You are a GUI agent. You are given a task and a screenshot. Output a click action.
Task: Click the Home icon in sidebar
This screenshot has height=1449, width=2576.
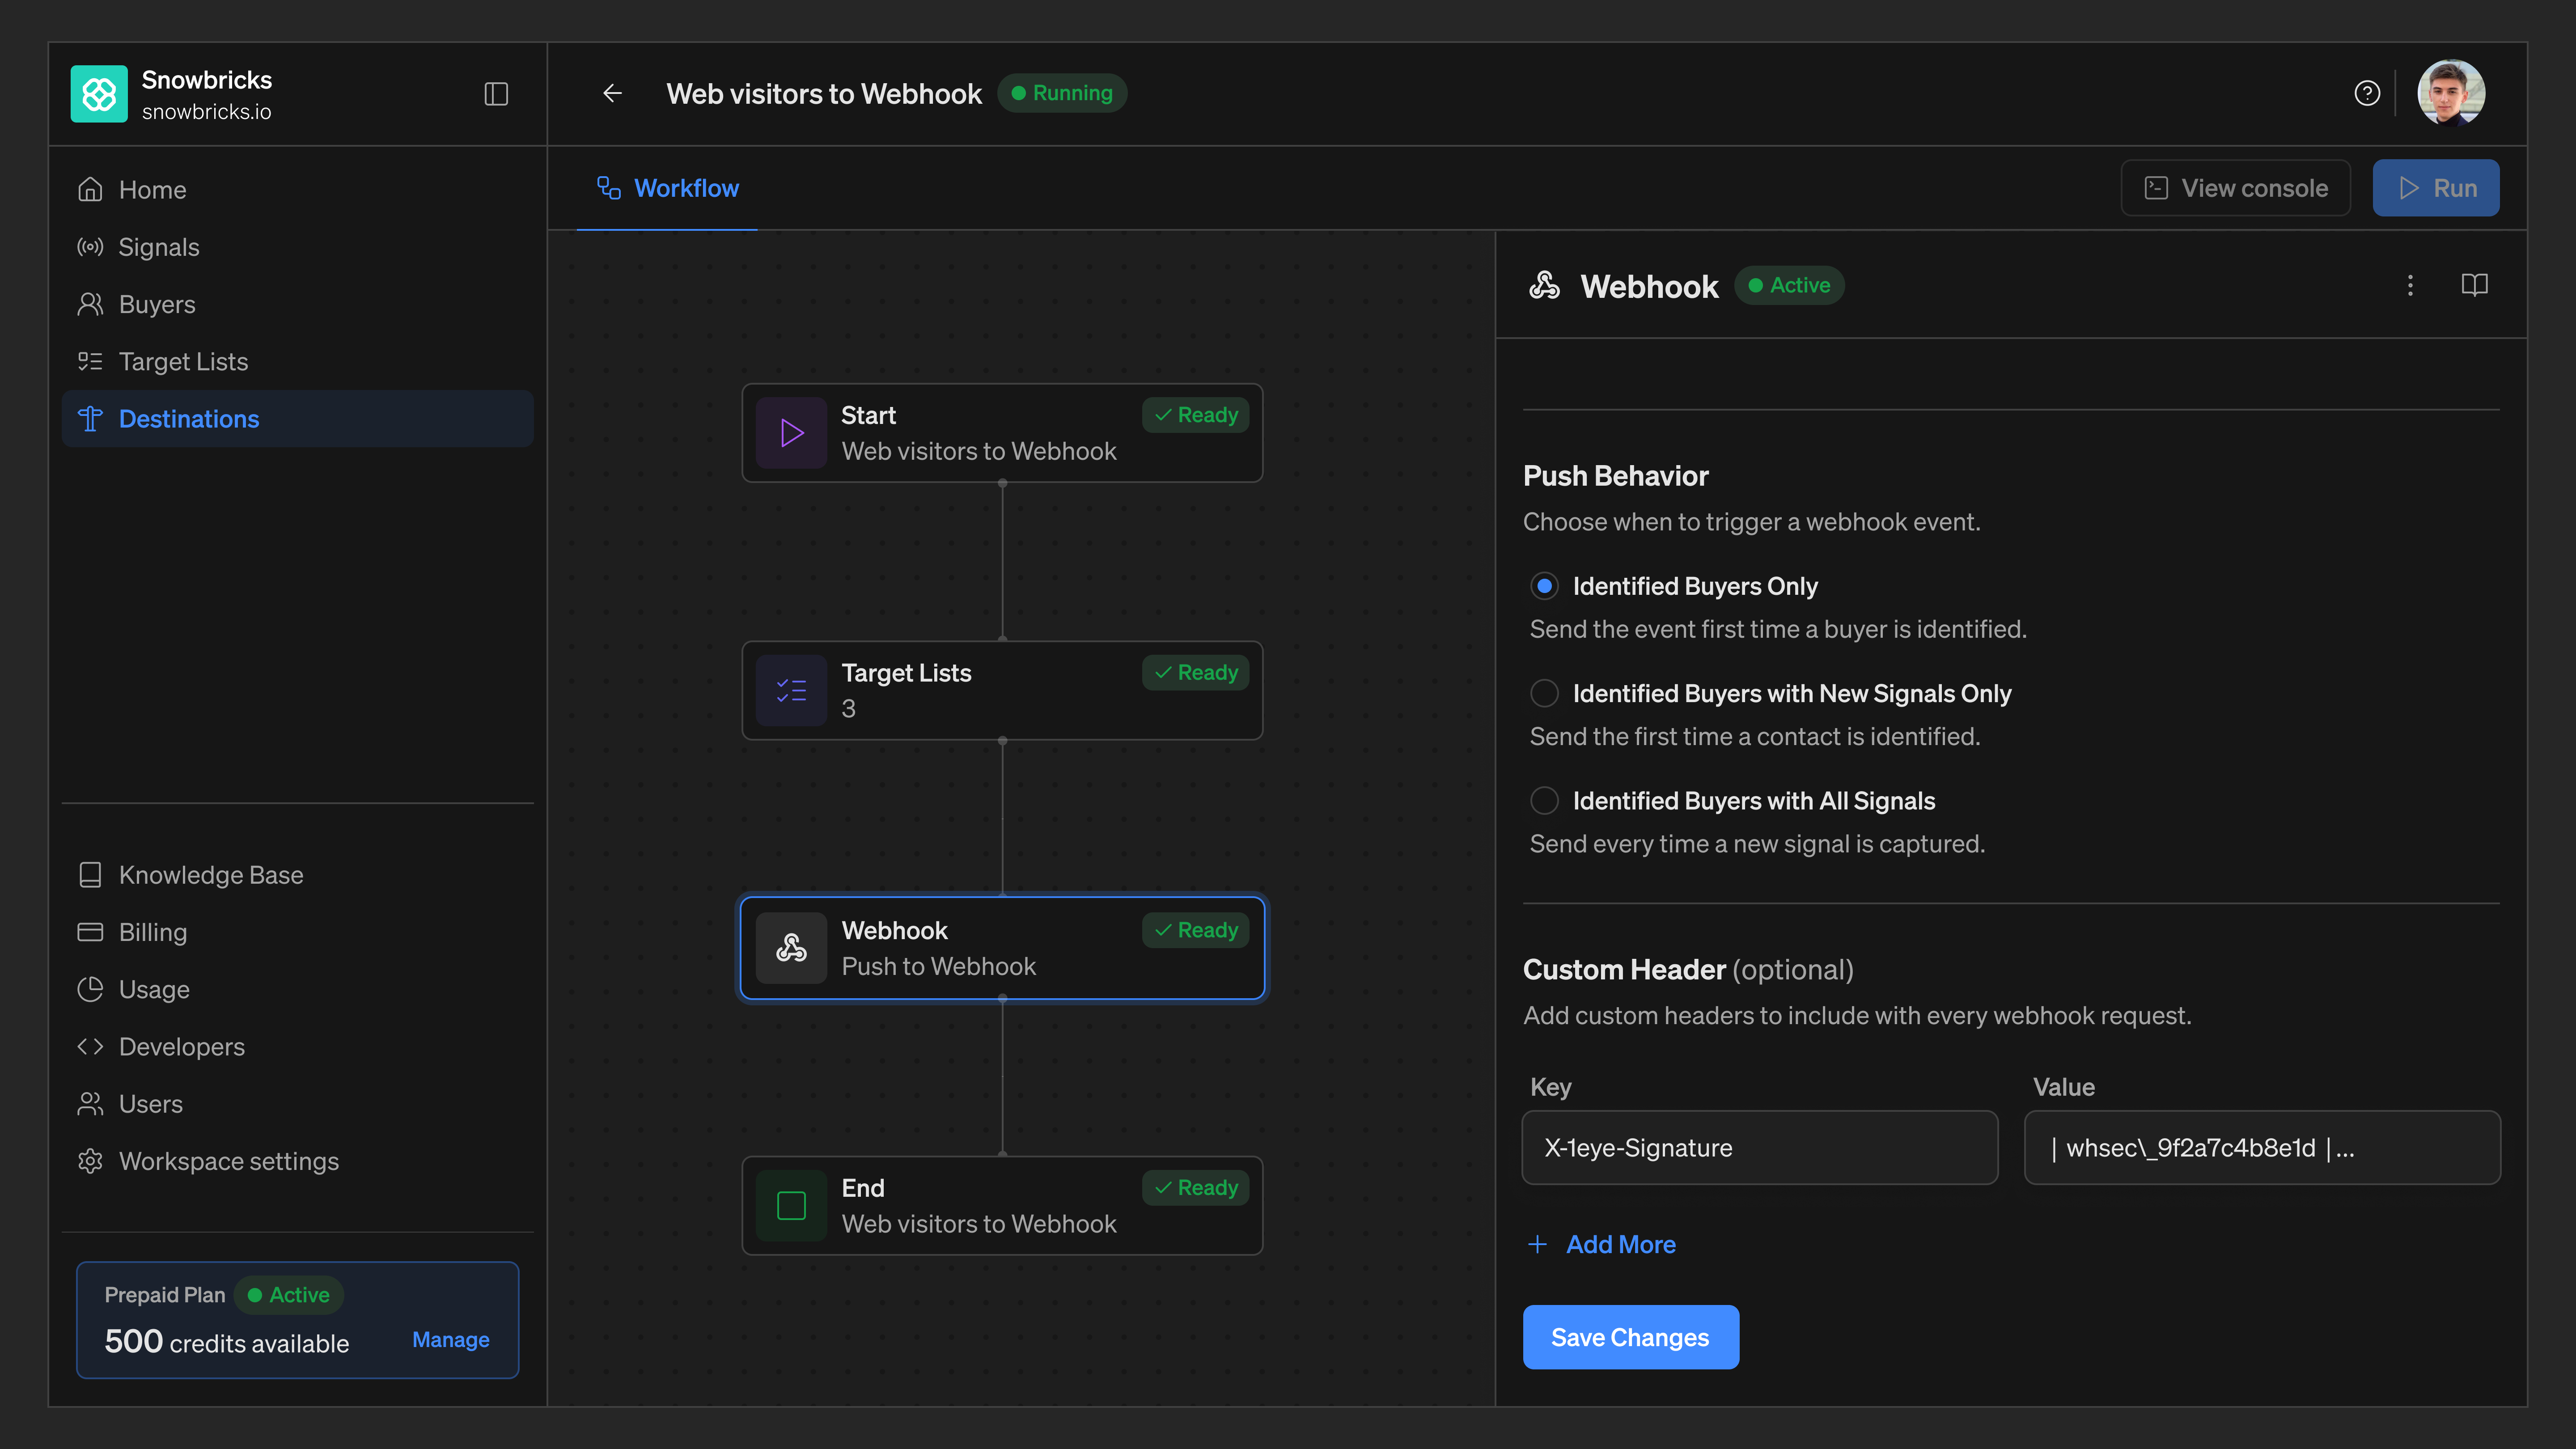pyautogui.click(x=90, y=189)
